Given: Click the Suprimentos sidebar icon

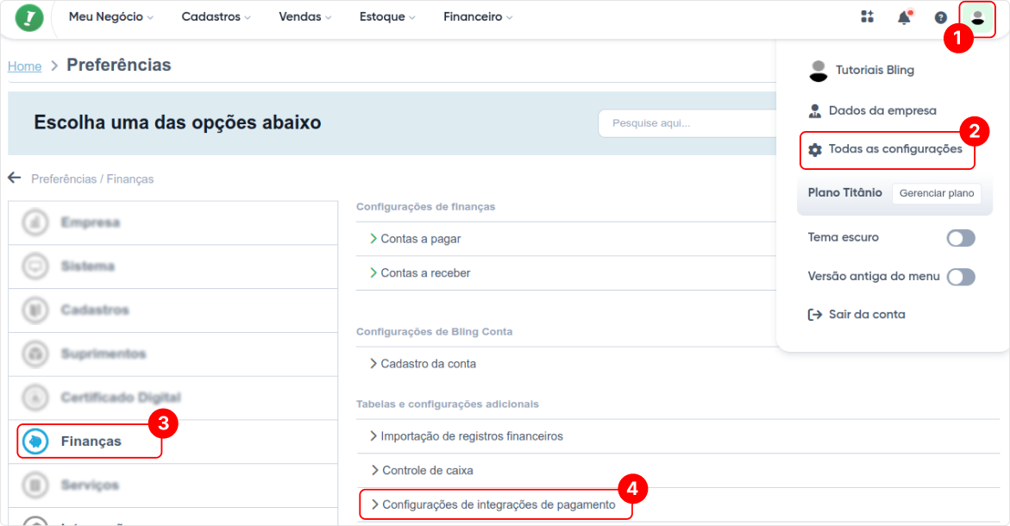Looking at the screenshot, I should [35, 354].
